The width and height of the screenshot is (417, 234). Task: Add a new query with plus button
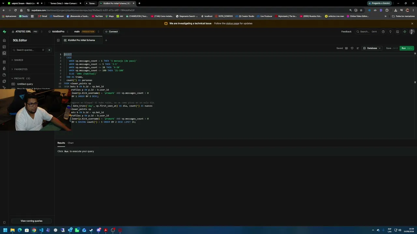pos(49,50)
